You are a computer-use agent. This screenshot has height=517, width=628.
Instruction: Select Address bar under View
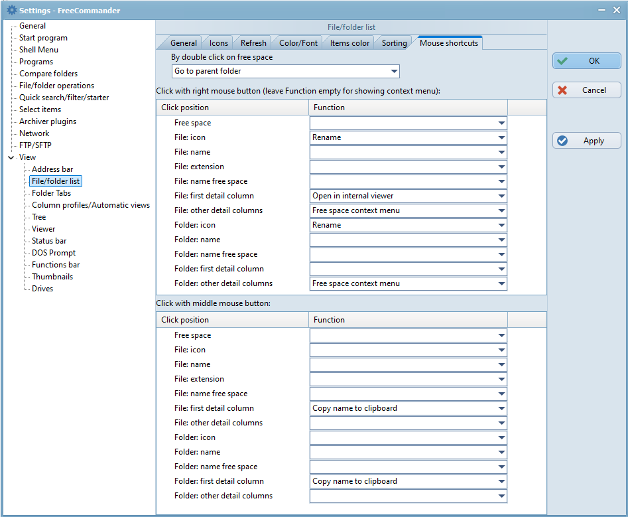point(52,169)
